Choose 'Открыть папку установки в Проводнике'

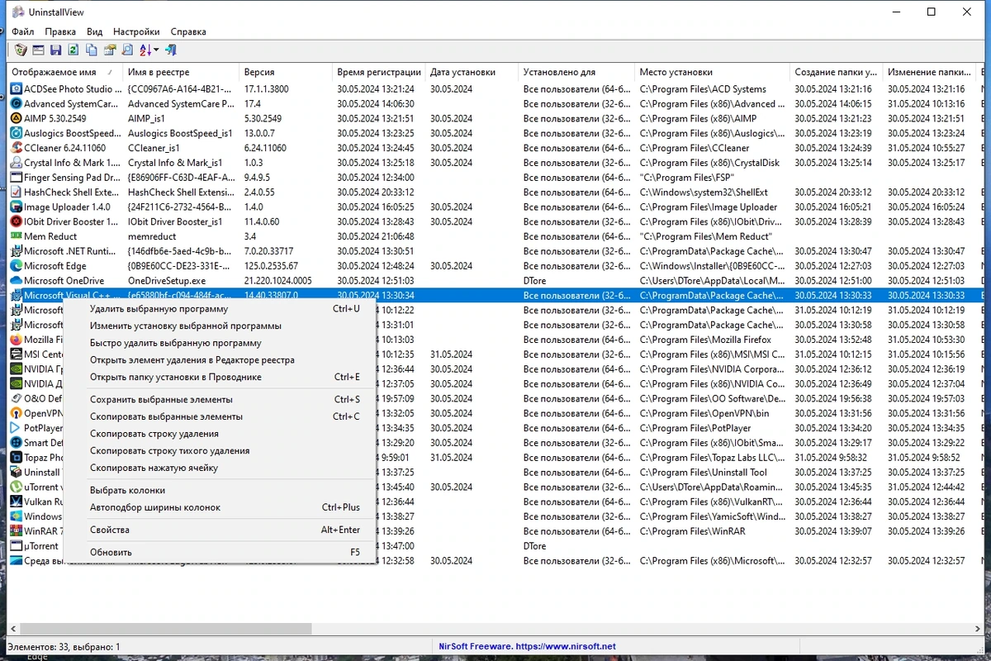(220, 377)
